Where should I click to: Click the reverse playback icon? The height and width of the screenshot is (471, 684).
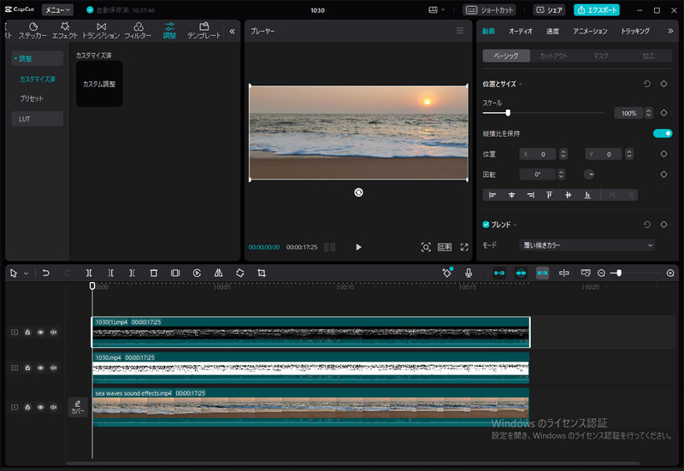click(197, 273)
